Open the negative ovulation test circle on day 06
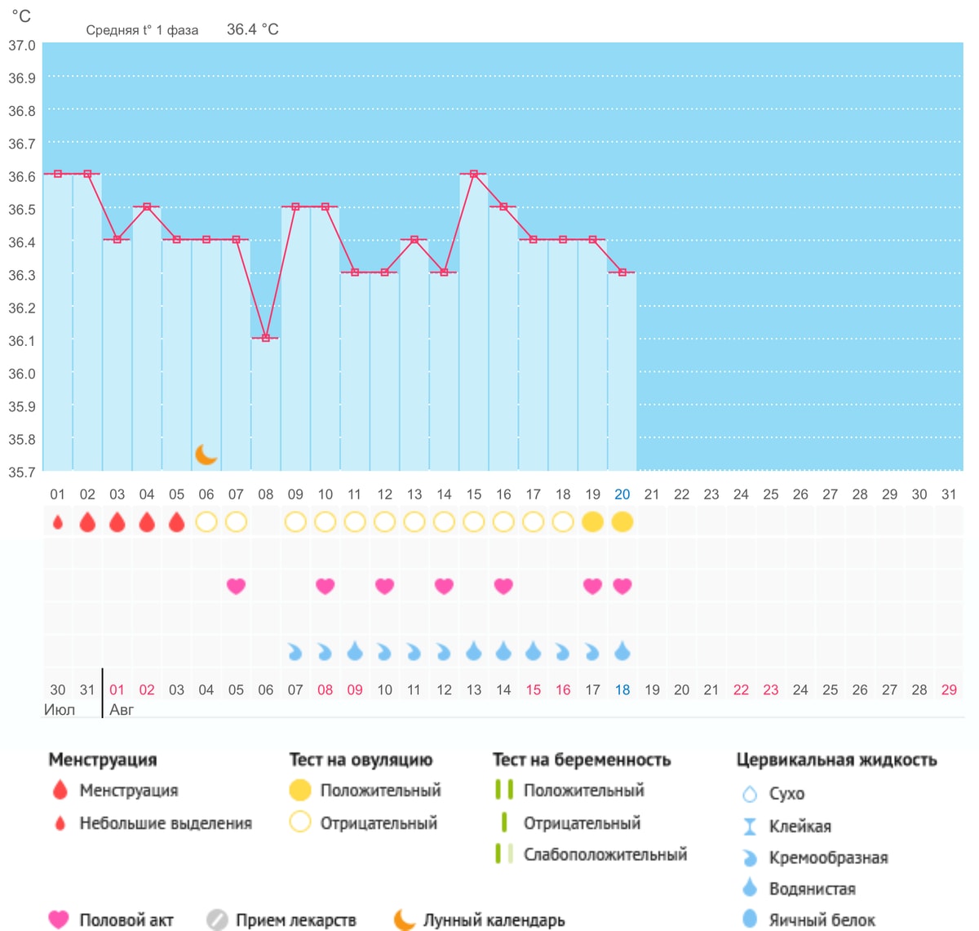This screenshot has width=979, height=931. [x=206, y=521]
